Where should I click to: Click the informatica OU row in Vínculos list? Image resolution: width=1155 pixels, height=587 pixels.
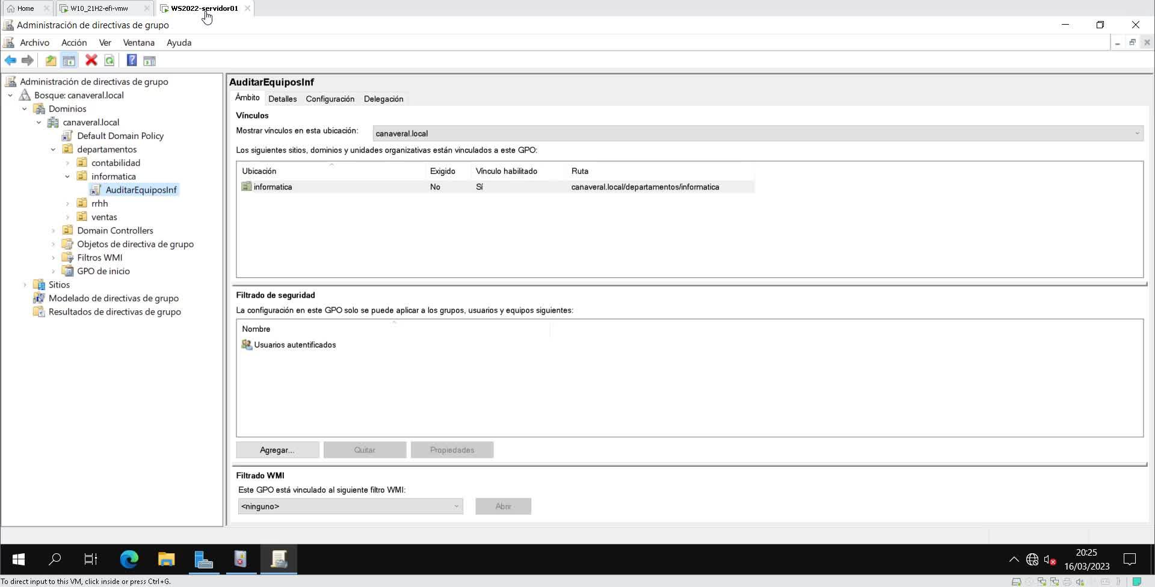click(496, 187)
